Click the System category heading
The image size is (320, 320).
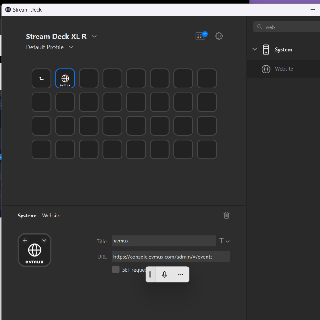[283, 50]
